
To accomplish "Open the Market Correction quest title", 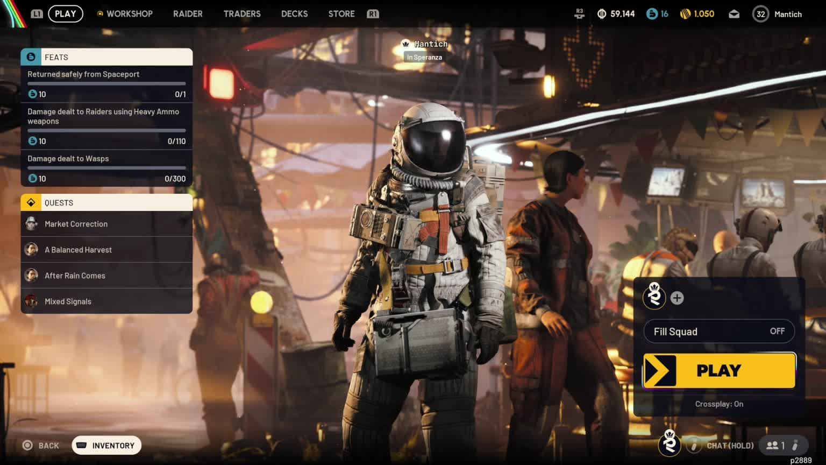I will [x=76, y=224].
